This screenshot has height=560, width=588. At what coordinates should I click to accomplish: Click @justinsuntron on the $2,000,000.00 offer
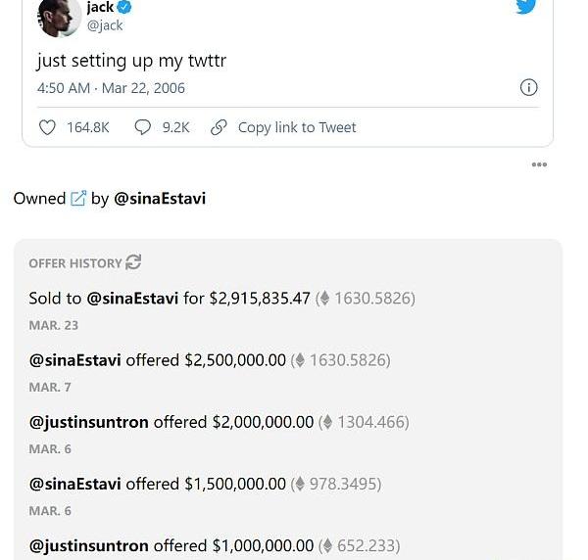coord(89,422)
